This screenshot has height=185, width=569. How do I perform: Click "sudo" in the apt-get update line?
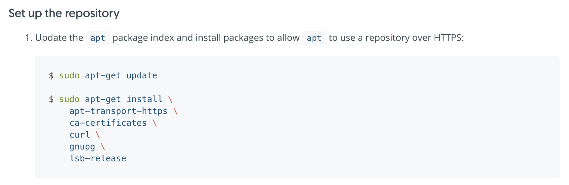pyautogui.click(x=69, y=76)
